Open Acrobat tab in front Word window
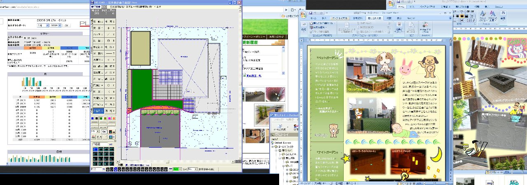This screenshot has height=185, width=527. [x=411, y=18]
